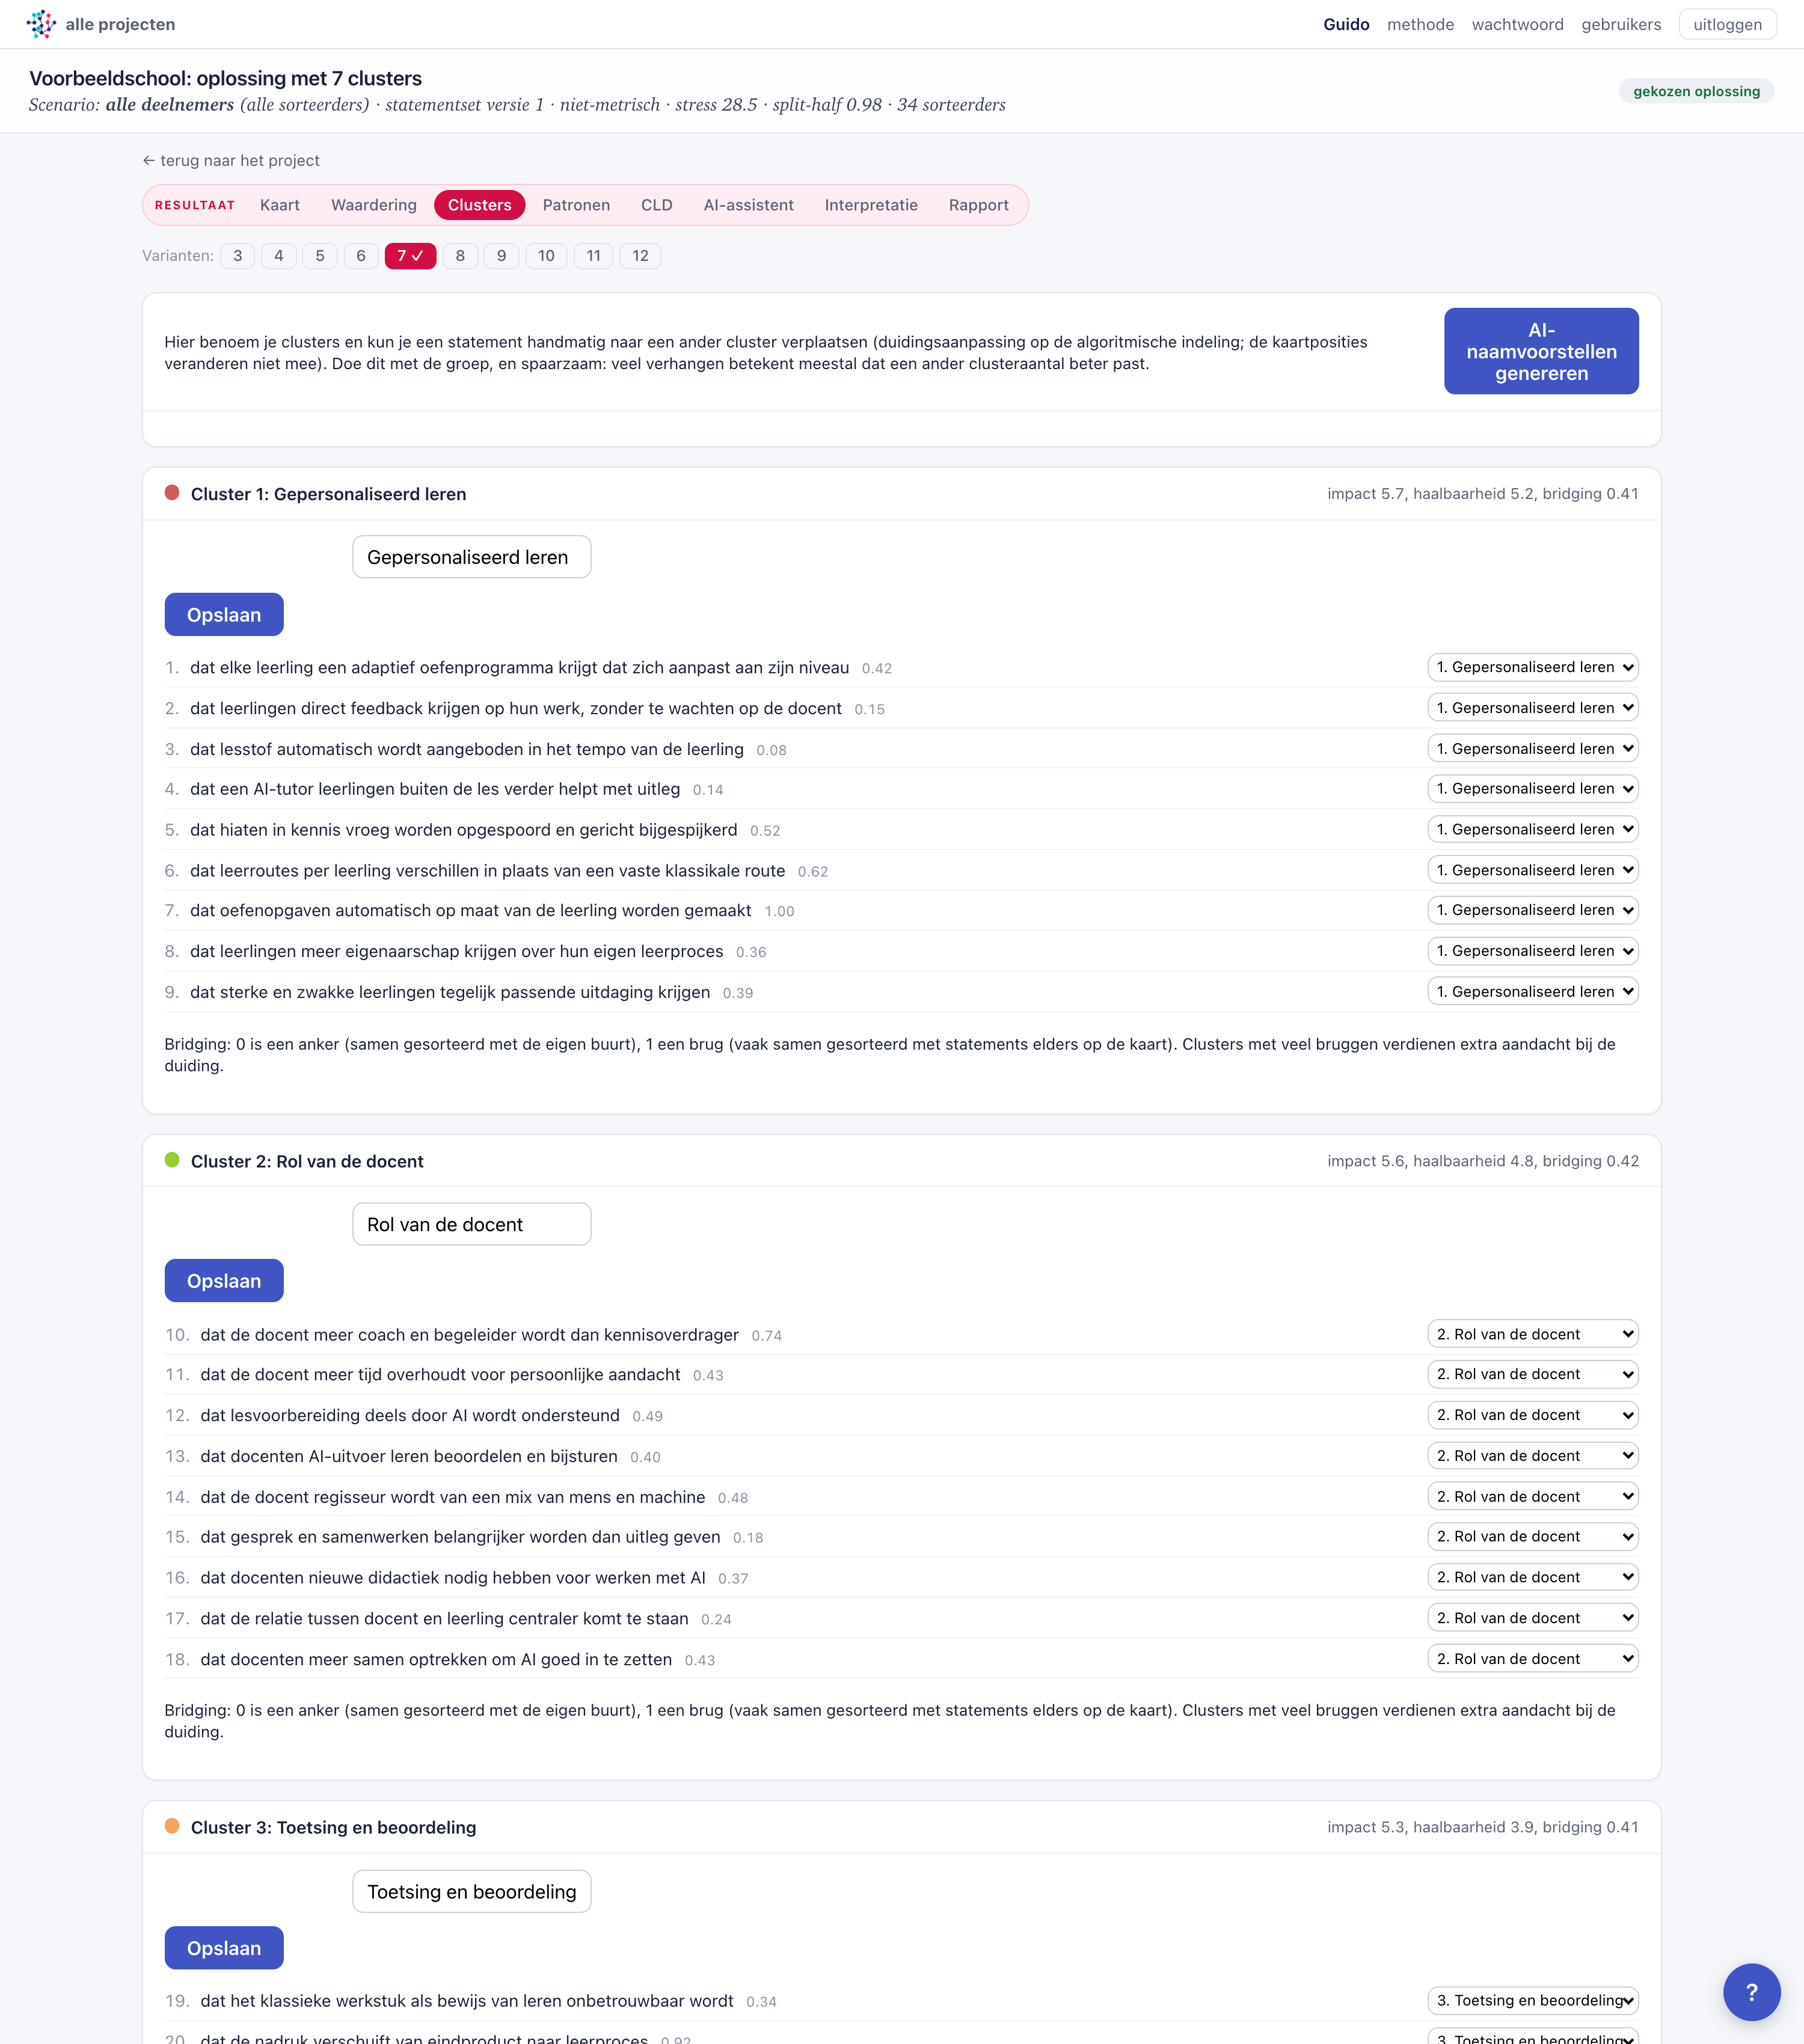Open cluster dropdown for persoonlijke aandacht statement

coord(1533,1375)
